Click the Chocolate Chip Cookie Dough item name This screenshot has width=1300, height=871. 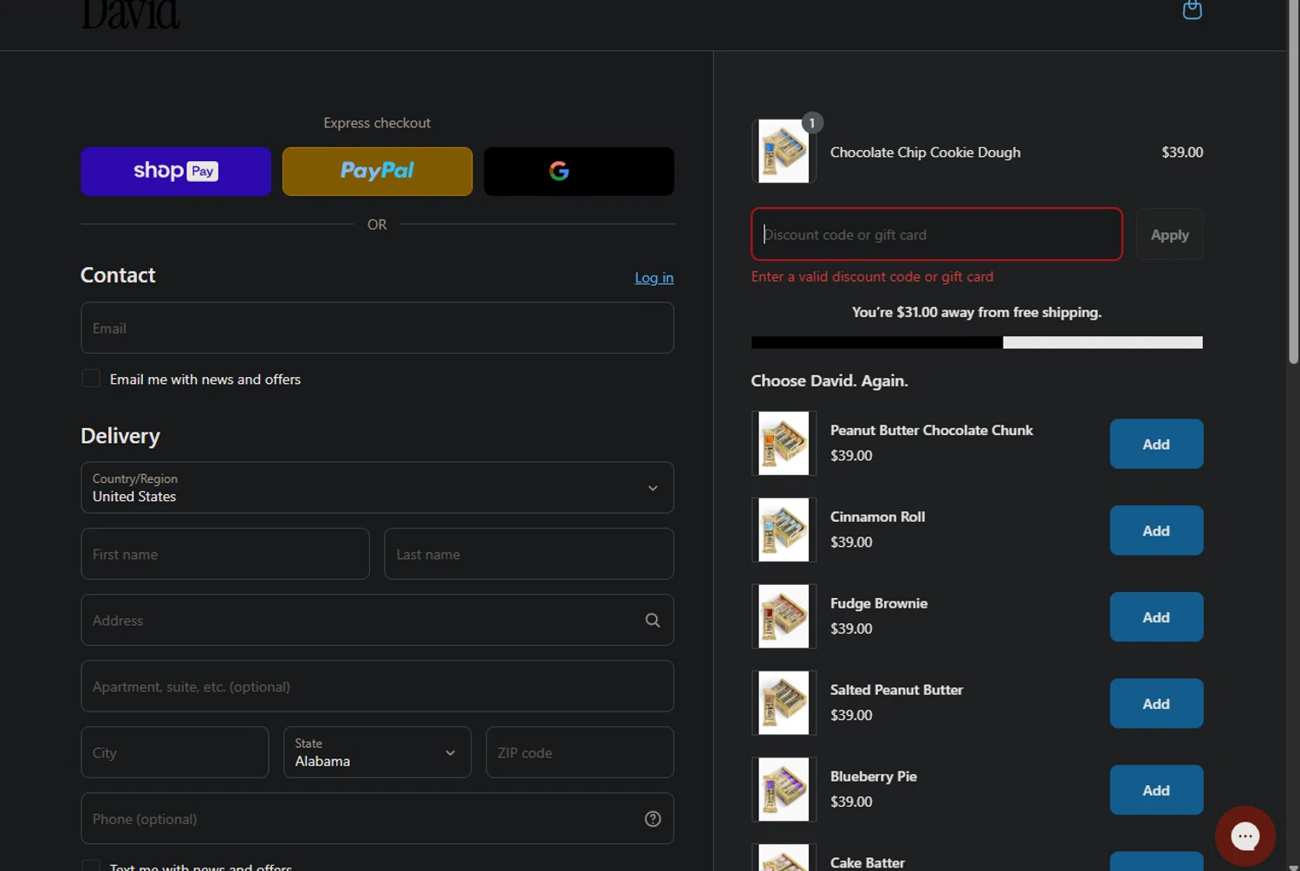pyautogui.click(x=925, y=153)
